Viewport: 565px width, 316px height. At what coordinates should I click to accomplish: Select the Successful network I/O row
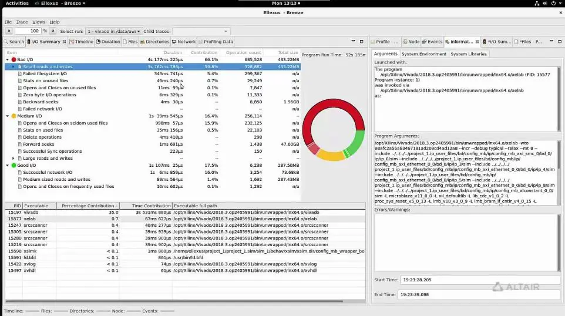pyautogui.click(x=153, y=172)
